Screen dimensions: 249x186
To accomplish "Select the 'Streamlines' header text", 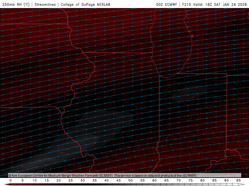I will point(45,4).
